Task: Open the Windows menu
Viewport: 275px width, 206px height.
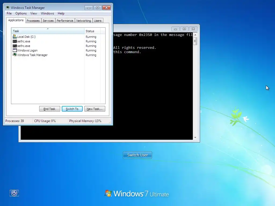Action: coord(47,13)
